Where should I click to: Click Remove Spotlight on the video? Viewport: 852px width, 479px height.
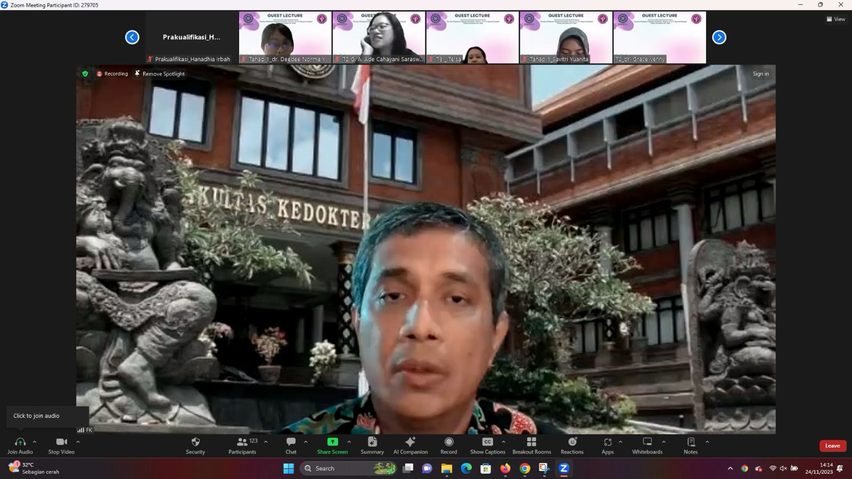[x=160, y=74]
